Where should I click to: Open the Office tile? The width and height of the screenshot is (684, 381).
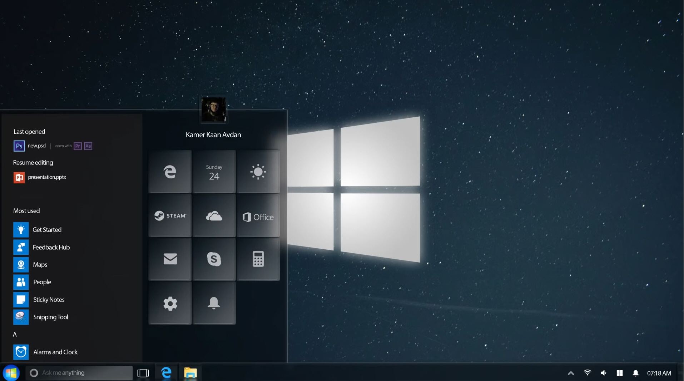(x=258, y=215)
